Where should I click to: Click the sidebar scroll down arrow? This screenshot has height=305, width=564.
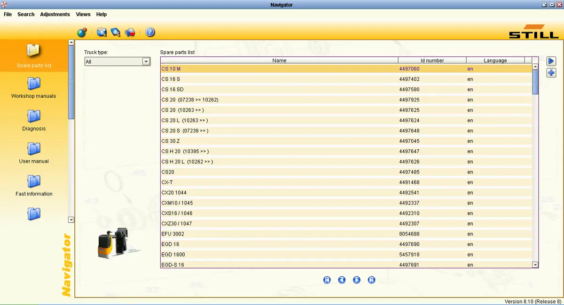pyautogui.click(x=71, y=219)
